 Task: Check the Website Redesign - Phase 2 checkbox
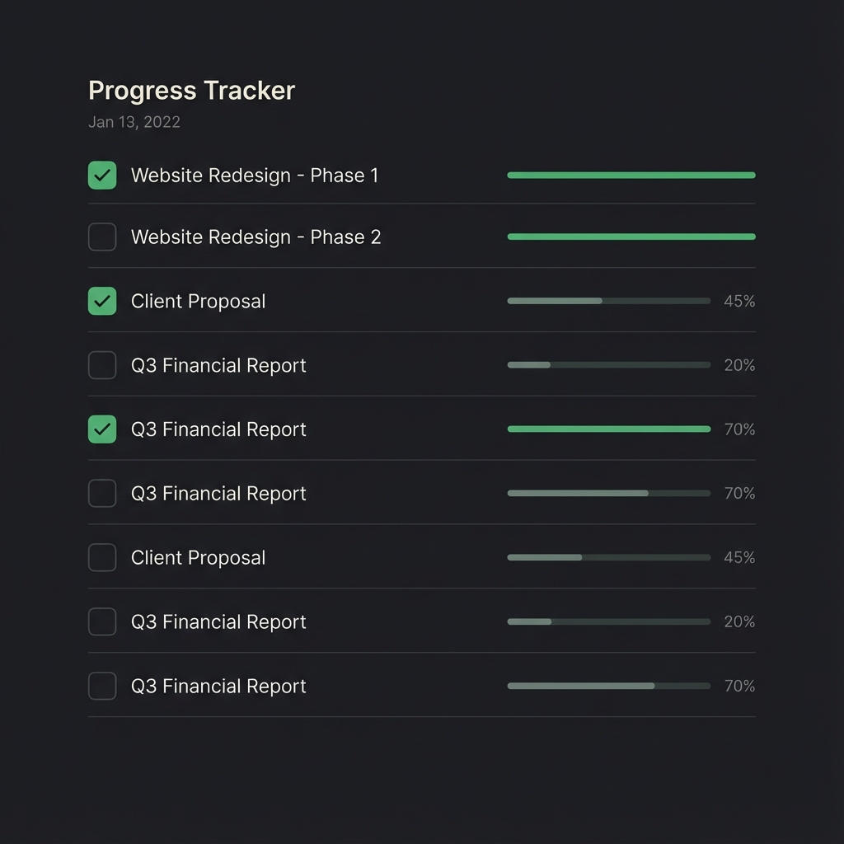102,237
